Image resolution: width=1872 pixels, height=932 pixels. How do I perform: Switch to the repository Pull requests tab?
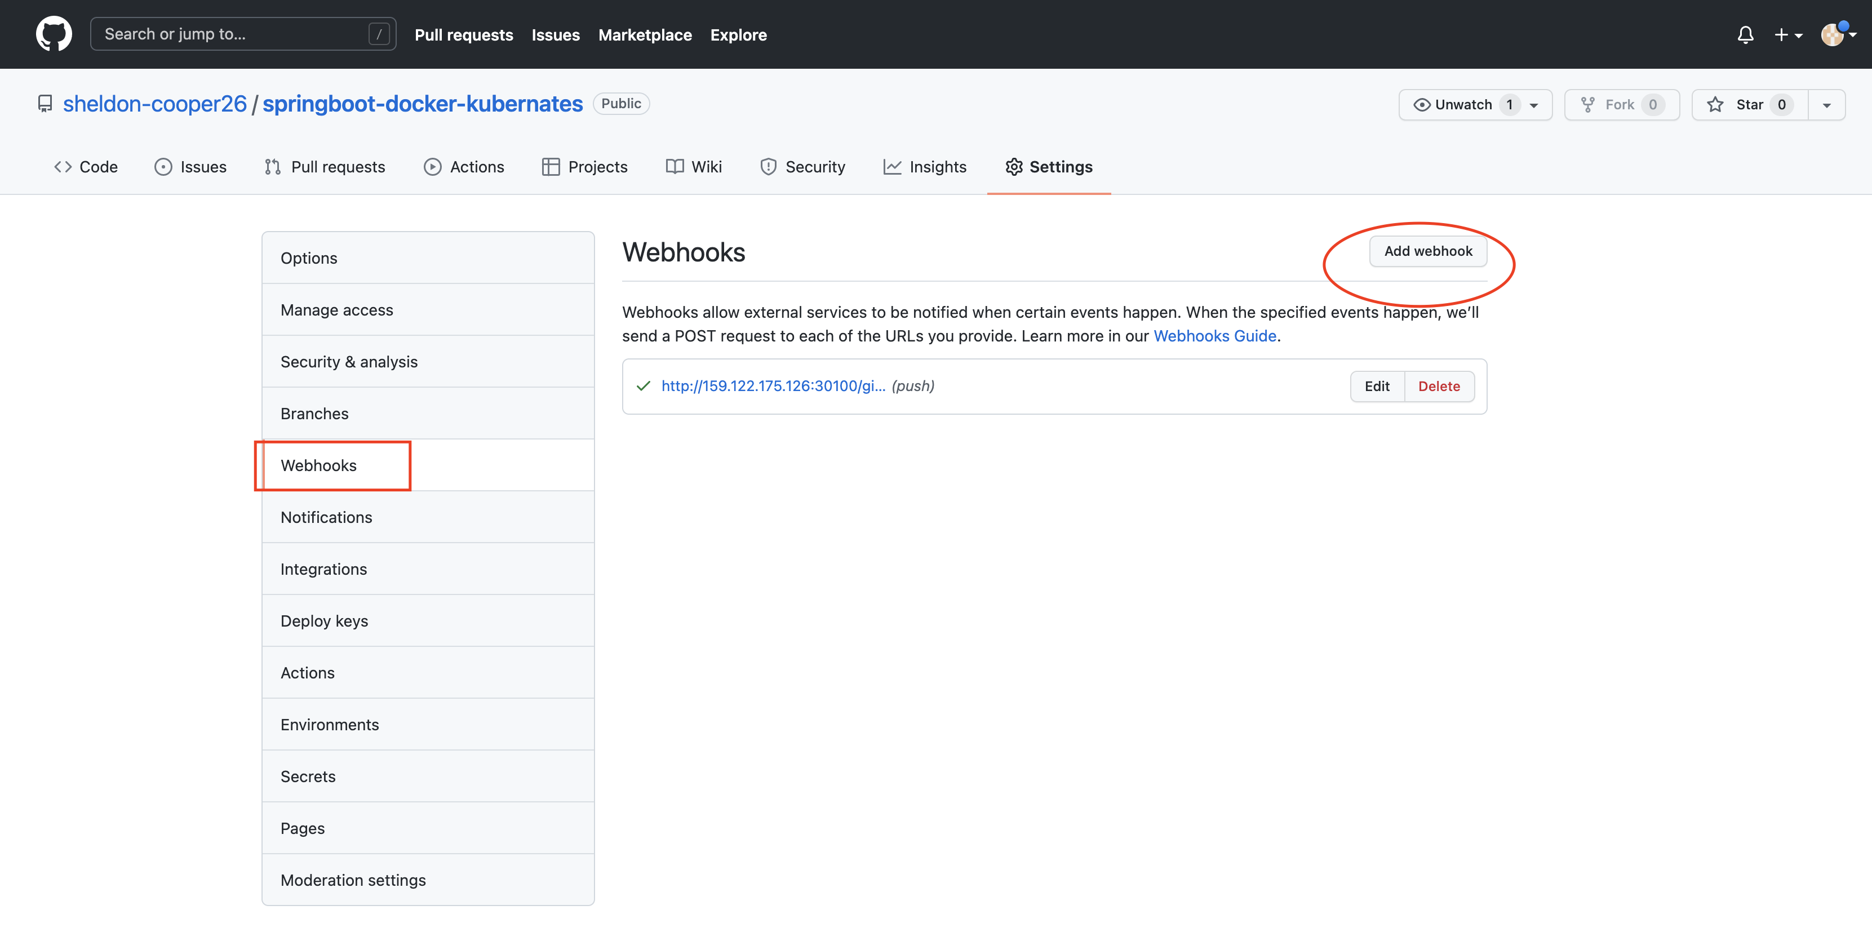pyautogui.click(x=325, y=166)
